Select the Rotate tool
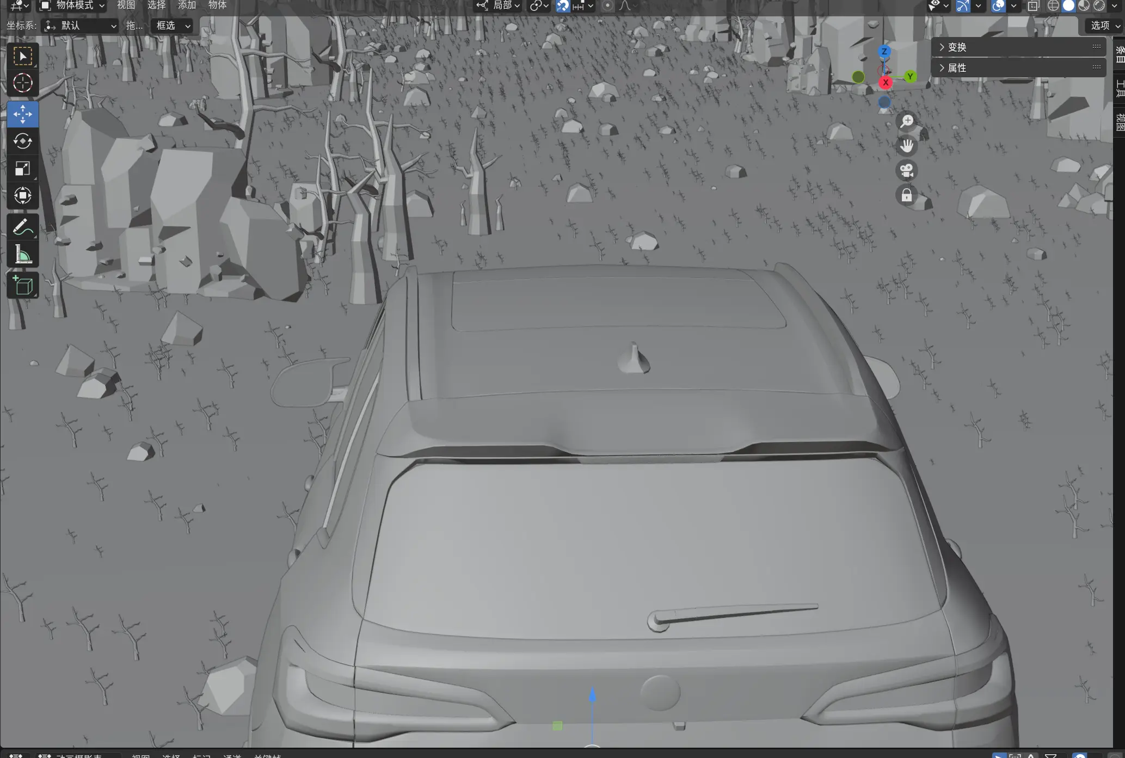This screenshot has height=758, width=1125. coord(22,141)
